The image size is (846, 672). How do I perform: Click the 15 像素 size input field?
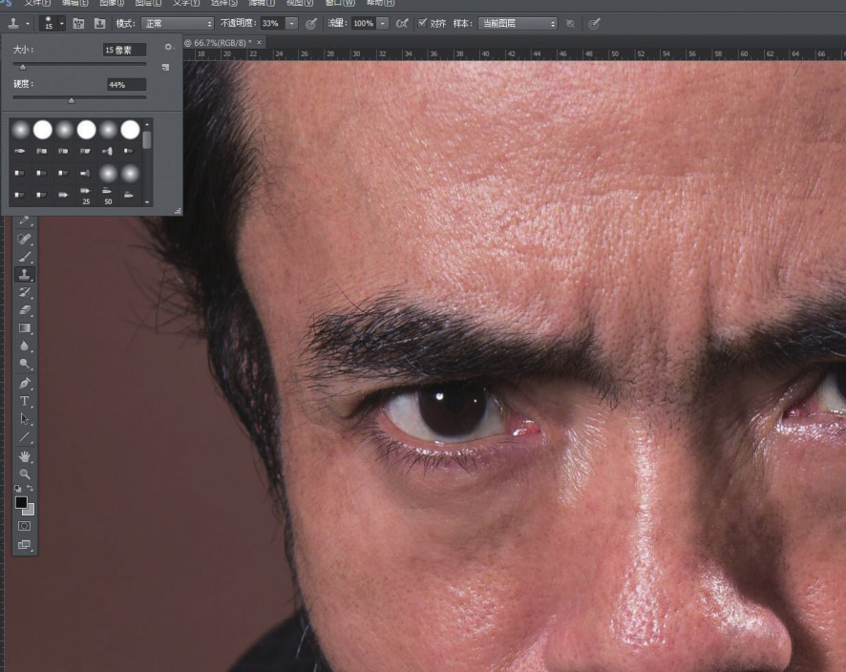[x=125, y=50]
